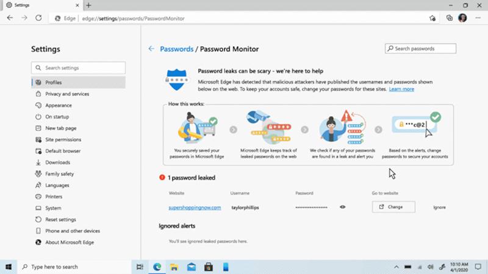Refresh the page using the reload icon
The width and height of the screenshot is (488, 274).
pyautogui.click(x=38, y=18)
